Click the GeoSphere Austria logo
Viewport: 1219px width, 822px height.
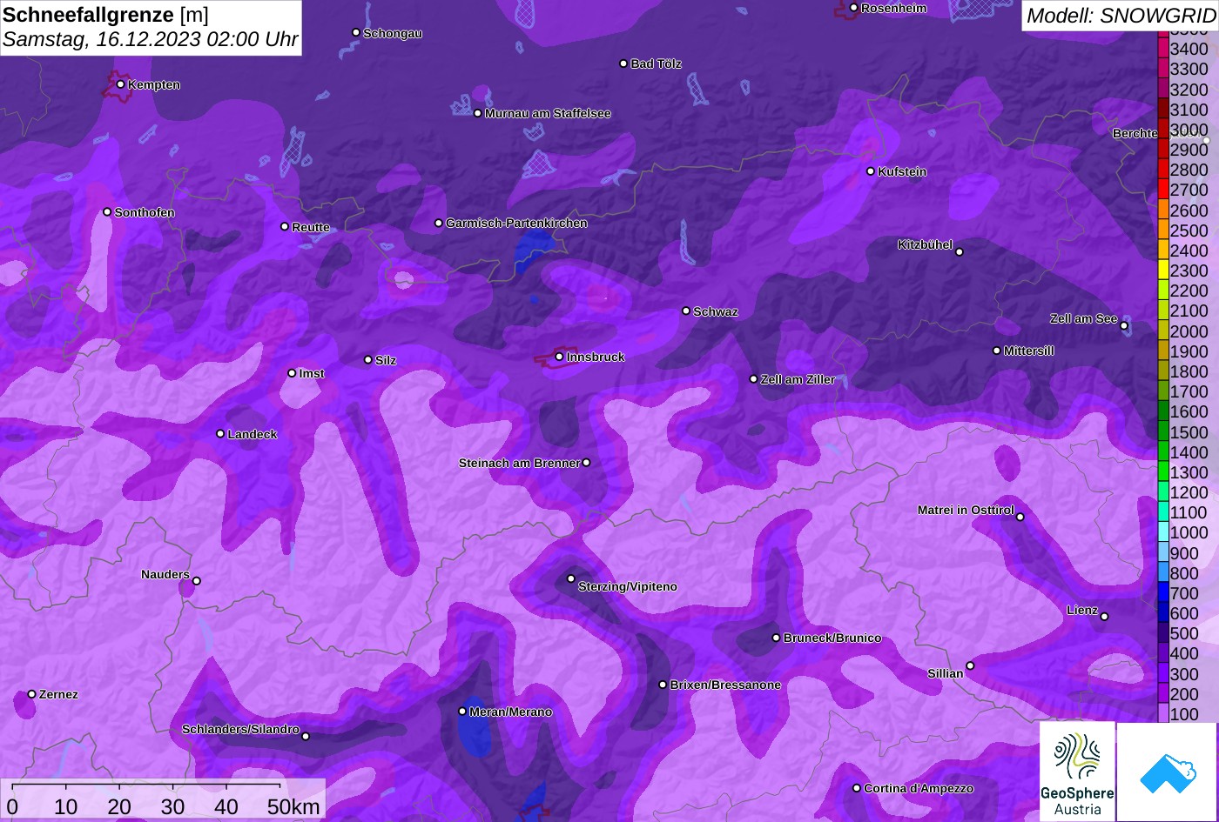tap(1077, 771)
